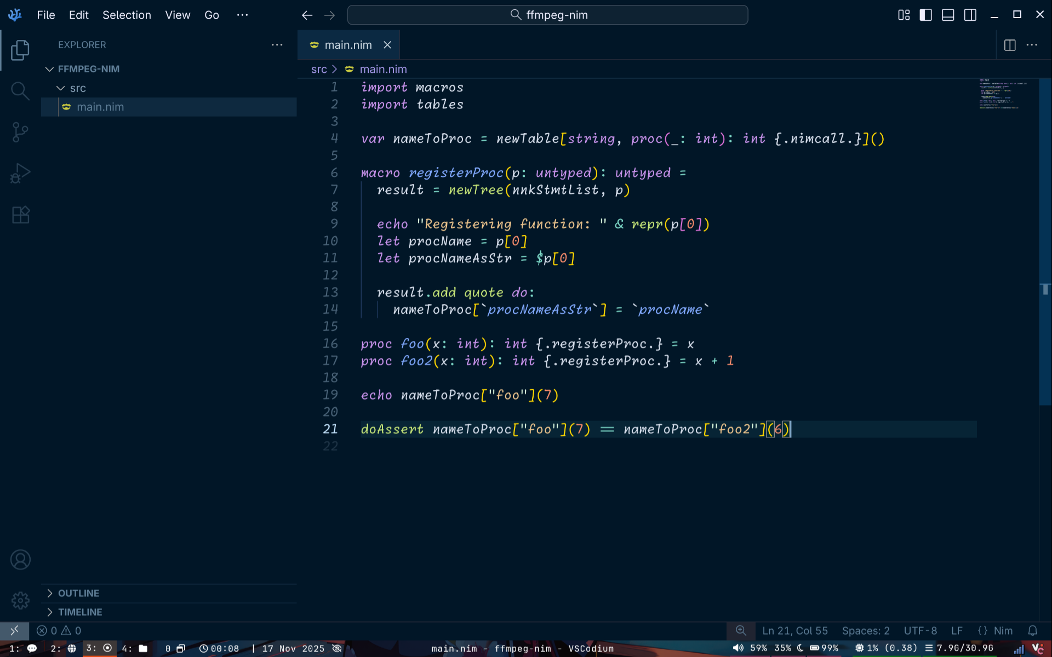Image resolution: width=1052 pixels, height=657 pixels.
Task: Open the Selection menu
Action: click(x=127, y=15)
